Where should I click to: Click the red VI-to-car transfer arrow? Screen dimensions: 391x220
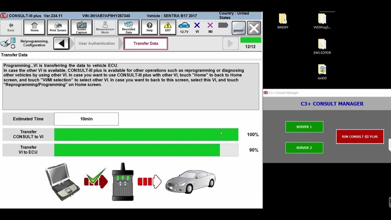[149, 182]
